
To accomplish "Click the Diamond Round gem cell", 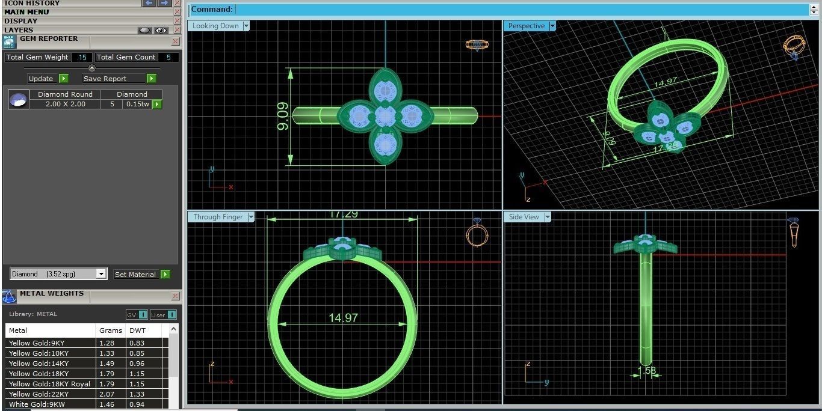I will point(65,94).
